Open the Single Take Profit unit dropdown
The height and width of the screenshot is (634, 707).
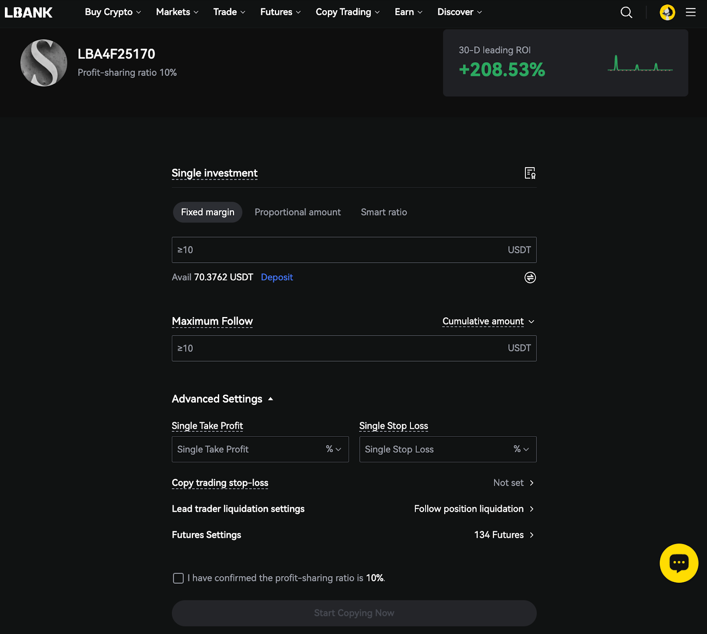(334, 449)
